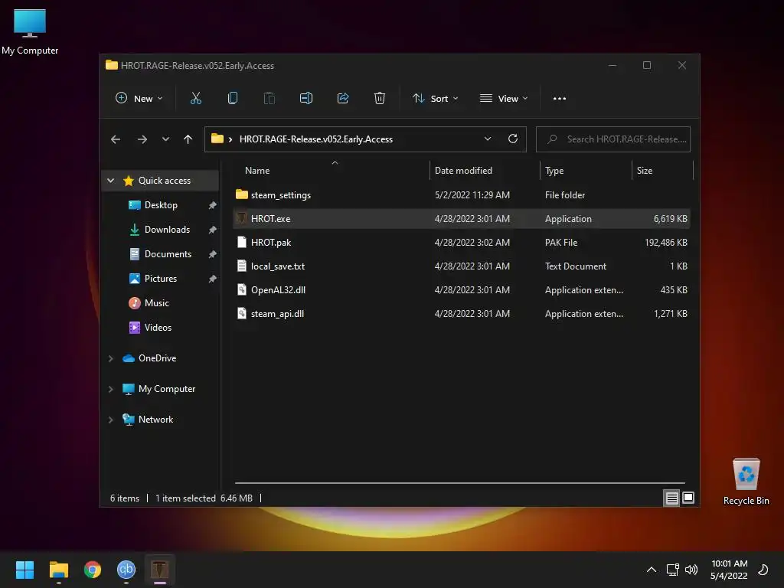The height and width of the screenshot is (588, 784).
Task: Open the address bar history dropdown
Action: 488,139
